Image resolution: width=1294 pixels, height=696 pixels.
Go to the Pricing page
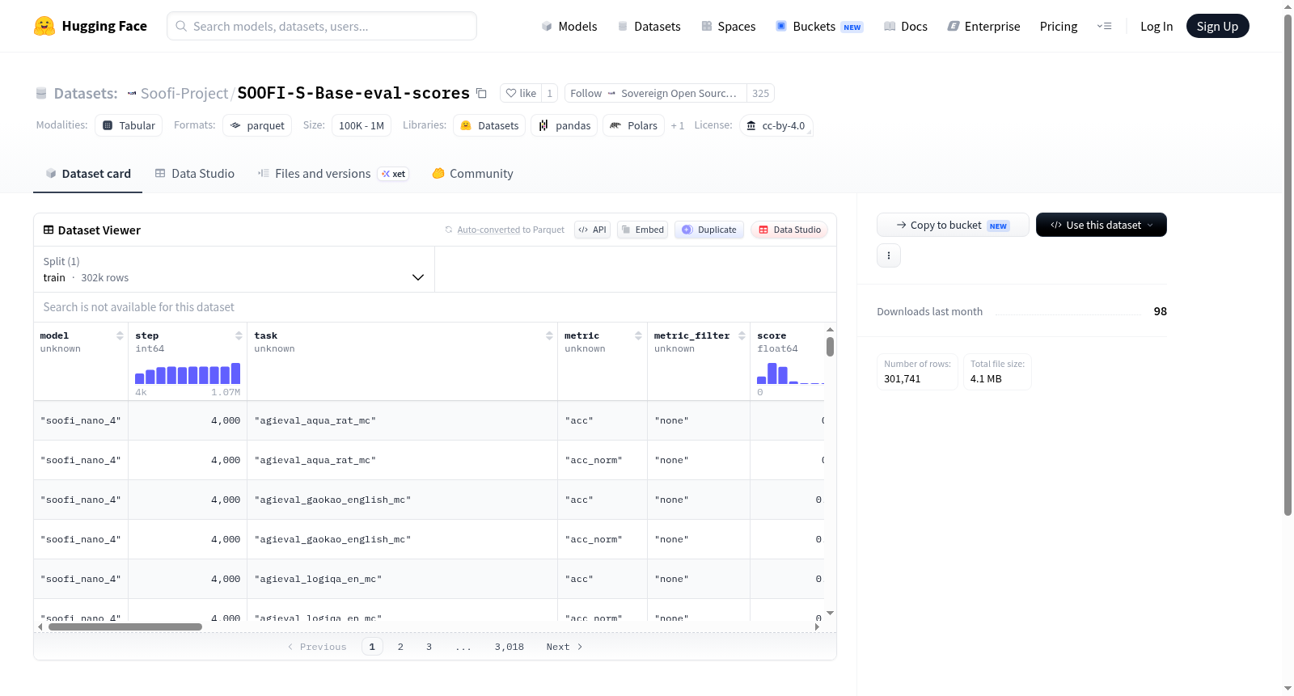coord(1059,26)
